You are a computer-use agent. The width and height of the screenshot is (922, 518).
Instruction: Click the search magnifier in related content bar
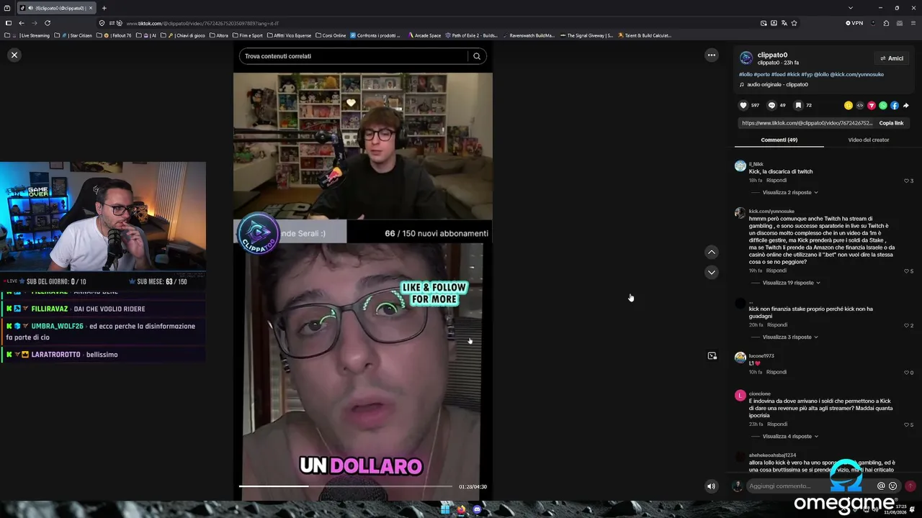pyautogui.click(x=477, y=56)
